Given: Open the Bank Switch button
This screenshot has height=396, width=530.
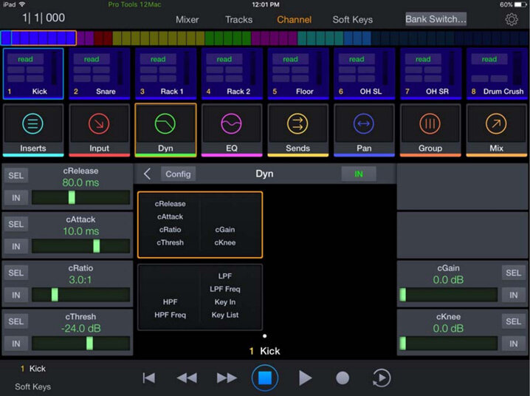Looking at the screenshot, I should pos(436,19).
